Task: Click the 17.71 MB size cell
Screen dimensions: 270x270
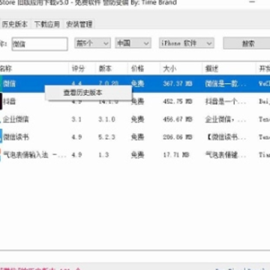Action: coord(176,155)
